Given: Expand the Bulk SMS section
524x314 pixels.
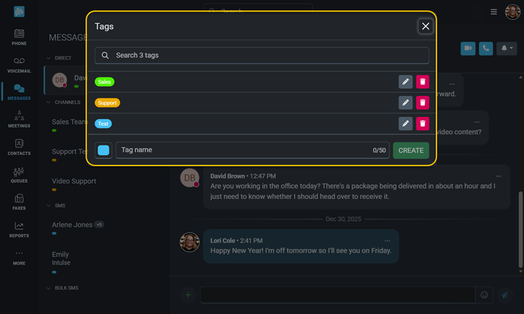Looking at the screenshot, I should click(x=49, y=288).
